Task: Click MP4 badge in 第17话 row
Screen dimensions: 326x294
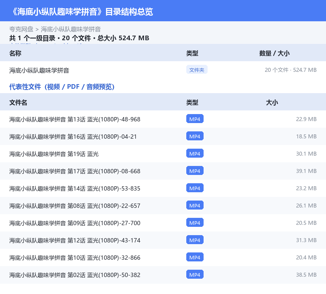Action: click(195, 171)
